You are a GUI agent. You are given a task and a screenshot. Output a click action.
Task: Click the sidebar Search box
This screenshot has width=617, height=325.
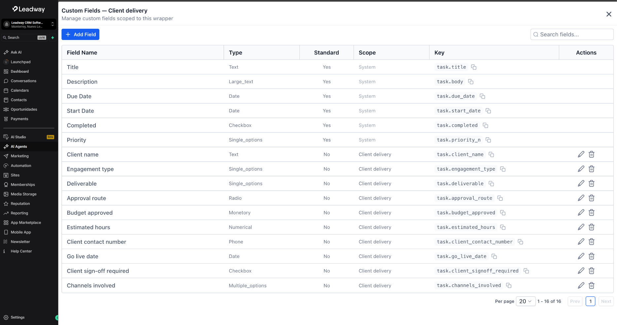click(x=24, y=38)
